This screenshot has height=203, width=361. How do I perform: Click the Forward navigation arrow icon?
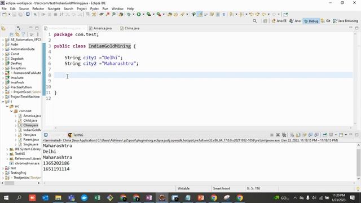click(x=274, y=14)
